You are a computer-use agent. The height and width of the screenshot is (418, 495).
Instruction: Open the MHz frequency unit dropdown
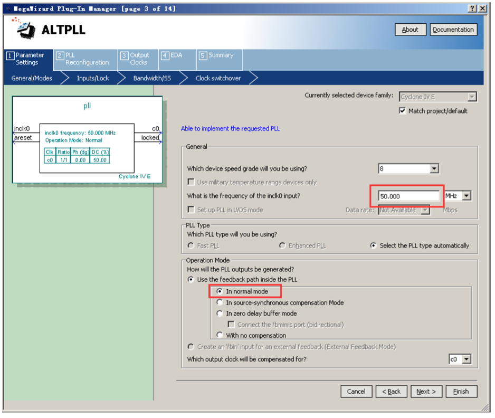[x=458, y=196]
